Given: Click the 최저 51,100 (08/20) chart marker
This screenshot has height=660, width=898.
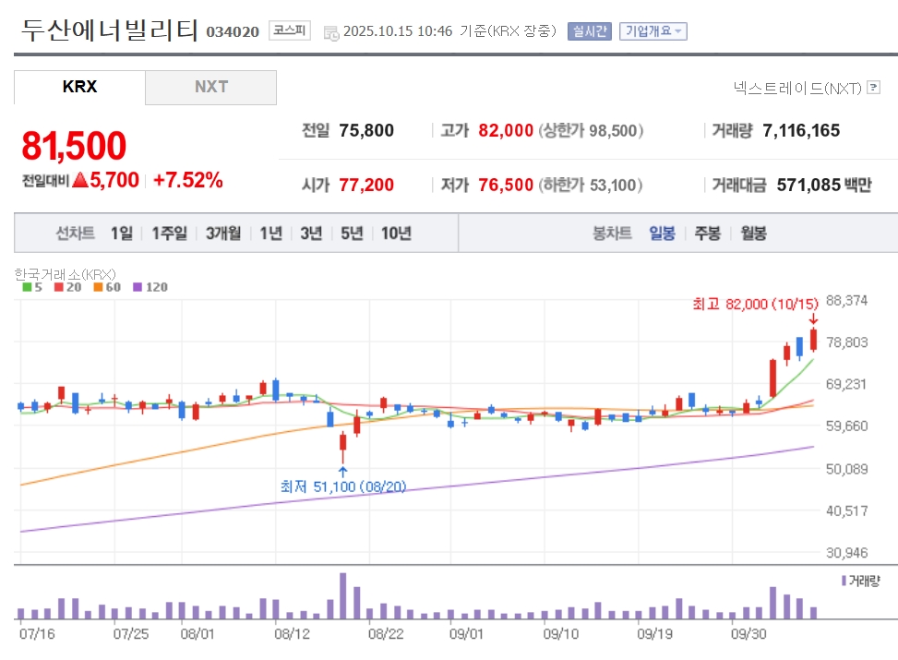Looking at the screenshot, I should tap(343, 486).
